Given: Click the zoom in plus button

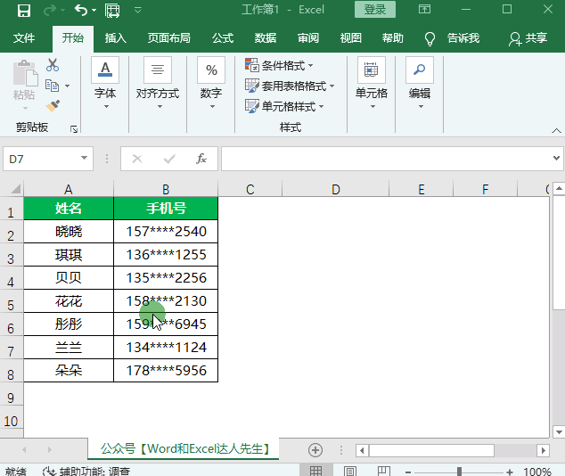Looking at the screenshot, I should (x=510, y=472).
